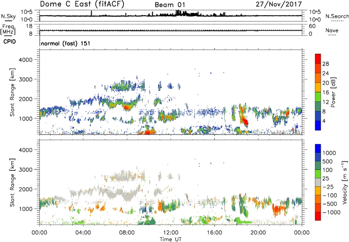The width and height of the screenshot is (349, 242).
Task: Click the "Time UT" axis title
Action: point(171,239)
